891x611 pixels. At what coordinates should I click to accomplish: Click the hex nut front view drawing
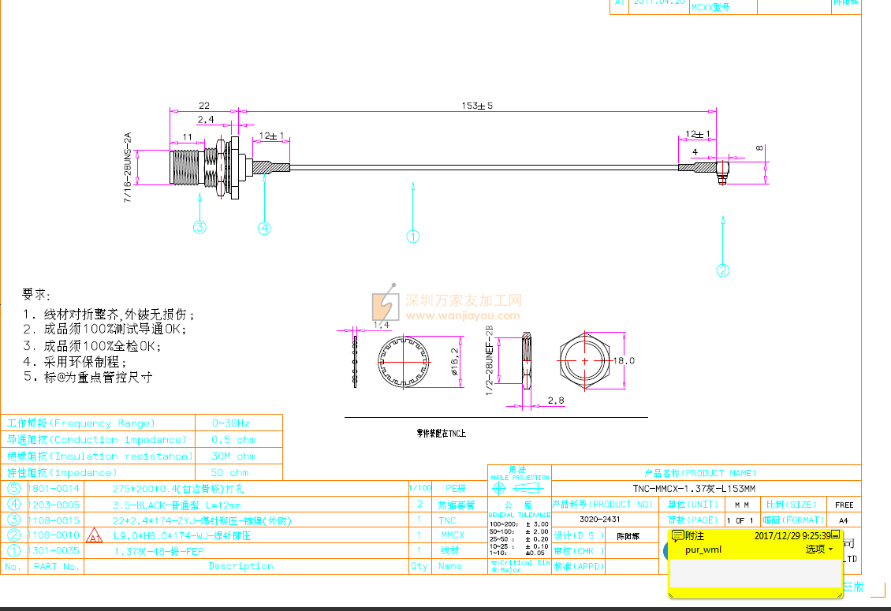click(x=583, y=360)
